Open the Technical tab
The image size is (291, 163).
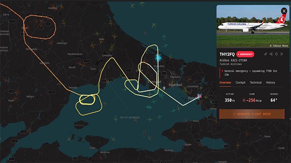click(256, 82)
